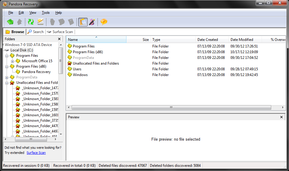Click Windows 7-0 SSD ATA Device entry
289x171 pixels.
tap(28, 44)
